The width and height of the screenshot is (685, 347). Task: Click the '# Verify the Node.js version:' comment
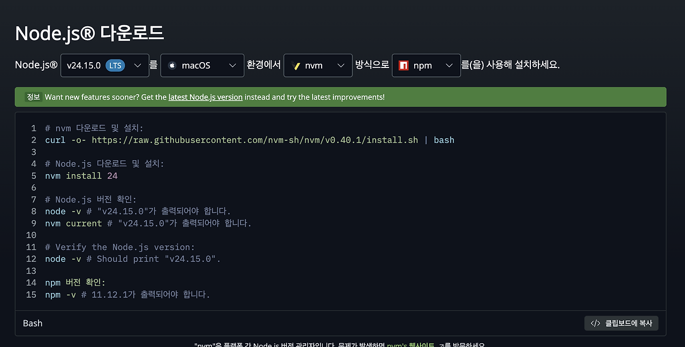tap(120, 247)
